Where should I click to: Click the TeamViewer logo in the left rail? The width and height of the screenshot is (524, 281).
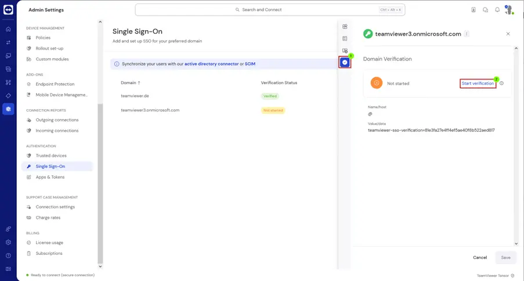(x=8, y=10)
